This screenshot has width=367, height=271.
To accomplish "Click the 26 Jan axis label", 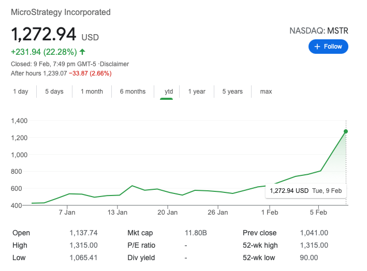I will tap(218, 213).
